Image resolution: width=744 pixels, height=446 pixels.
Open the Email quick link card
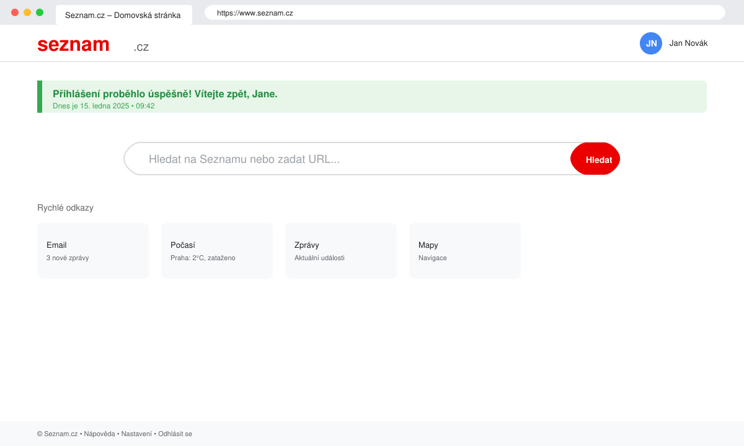tap(93, 251)
